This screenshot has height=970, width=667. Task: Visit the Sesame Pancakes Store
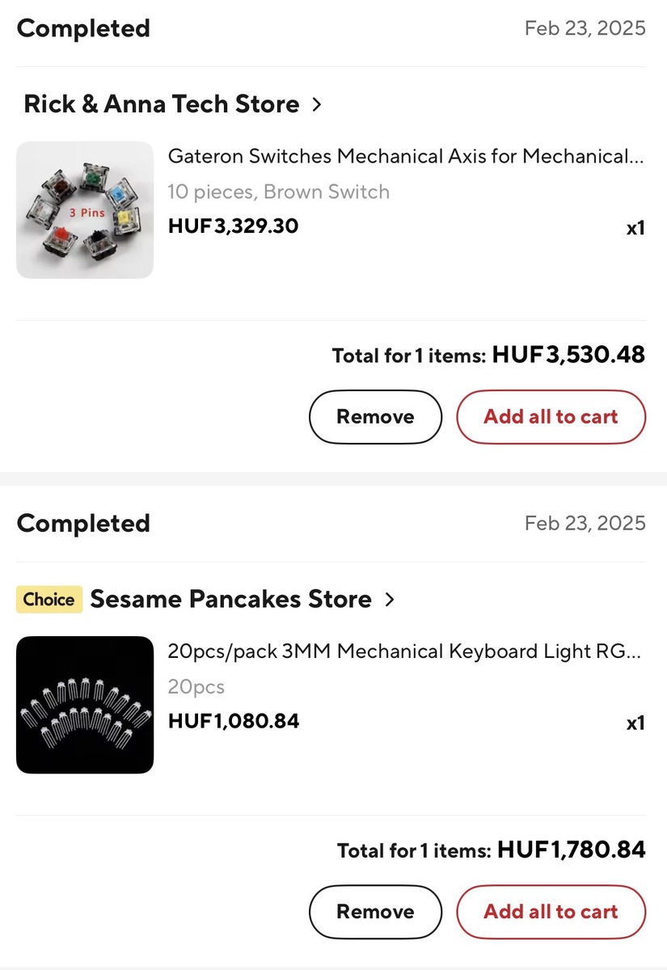230,600
